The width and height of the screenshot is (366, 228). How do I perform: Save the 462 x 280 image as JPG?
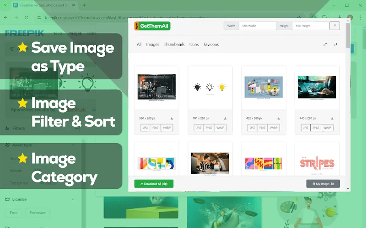coord(252,128)
